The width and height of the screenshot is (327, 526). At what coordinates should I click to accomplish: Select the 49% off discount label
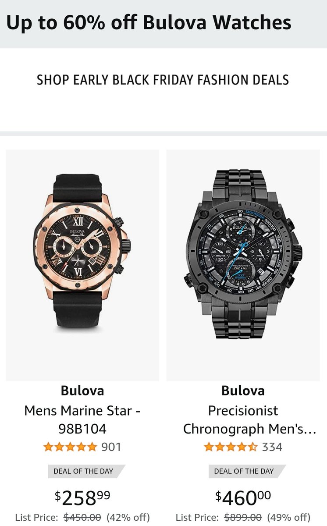click(288, 517)
